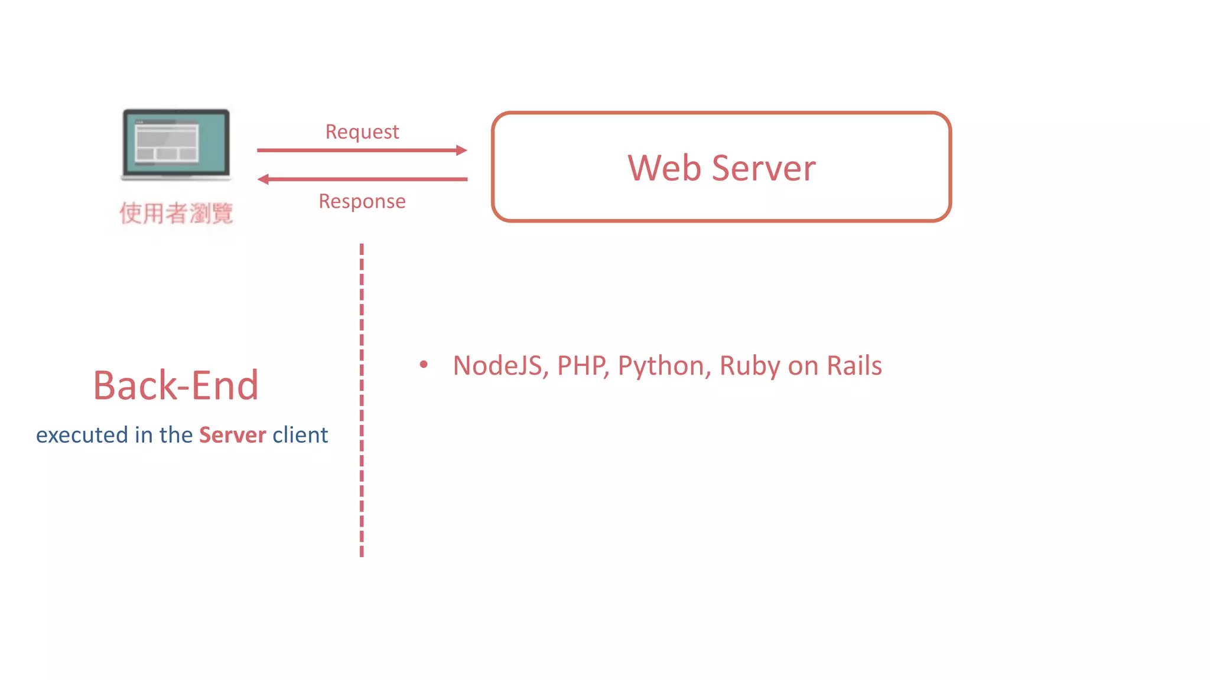This screenshot has width=1210, height=680.
Task: Click the arrowhead of the Request arrow
Action: [x=462, y=151]
